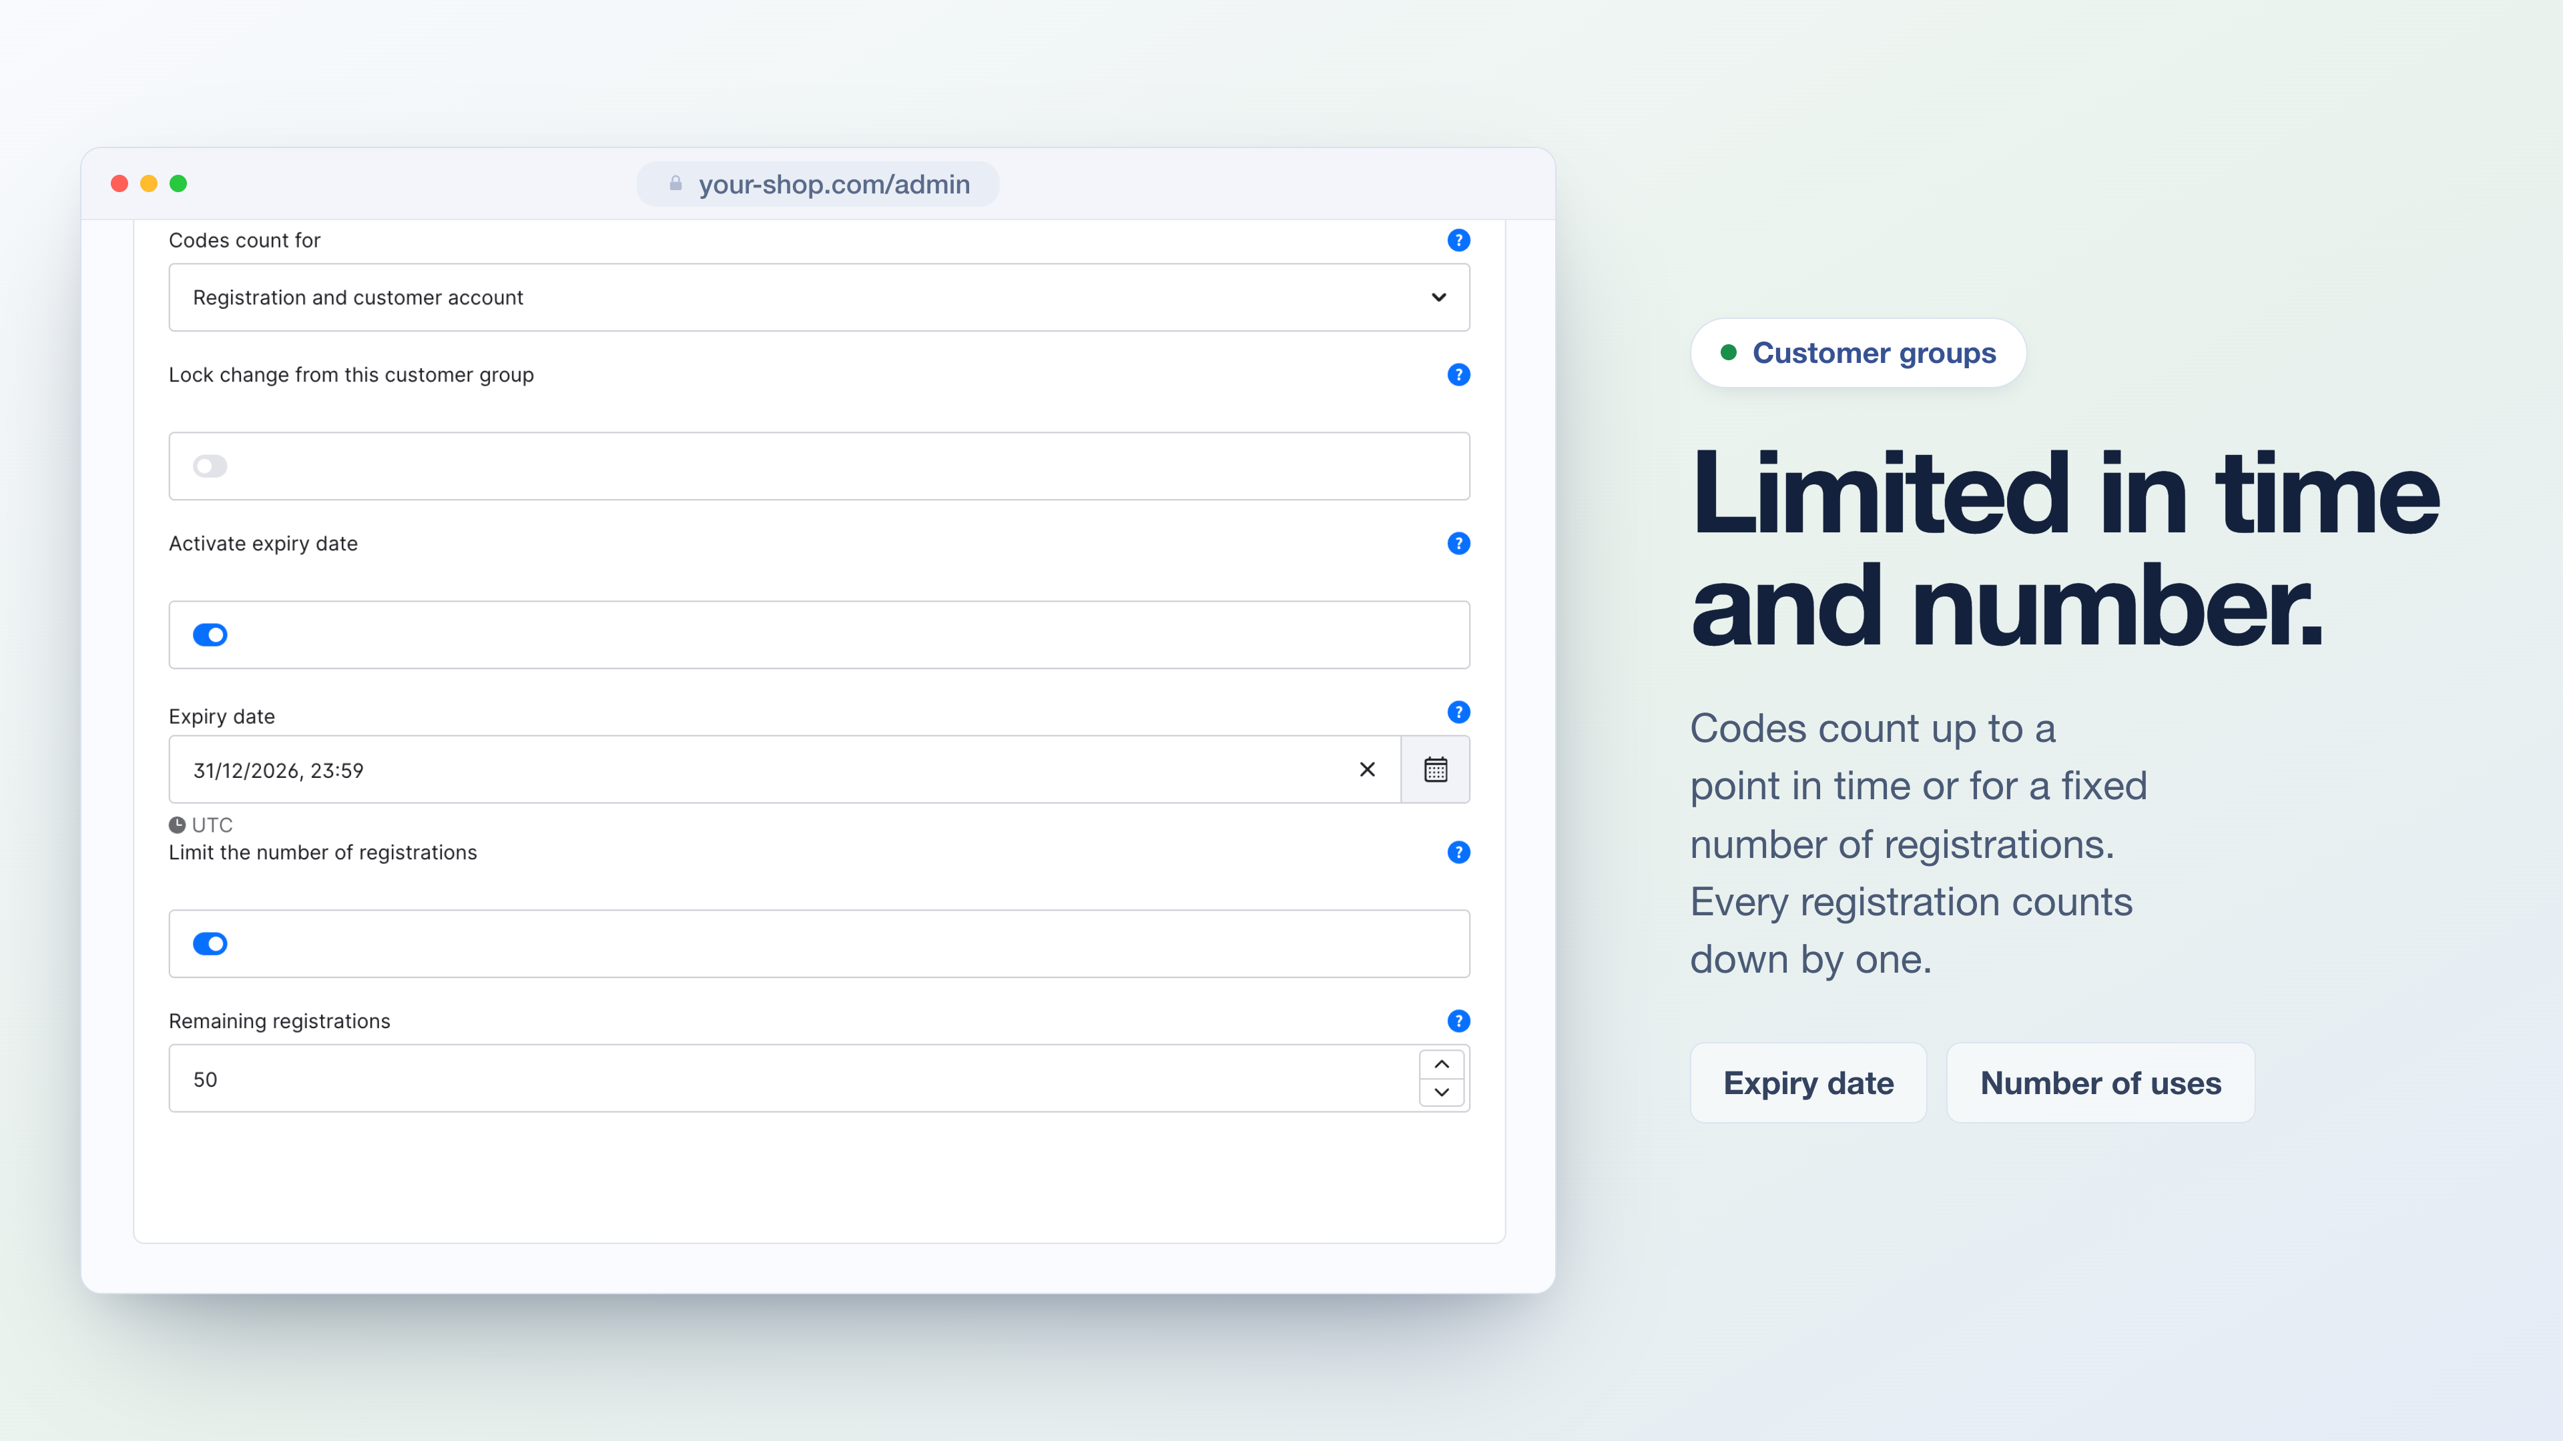Viewport: 2563px width, 1441px height.
Task: Click the 'Limit the number of registrations' label
Action: point(323,853)
